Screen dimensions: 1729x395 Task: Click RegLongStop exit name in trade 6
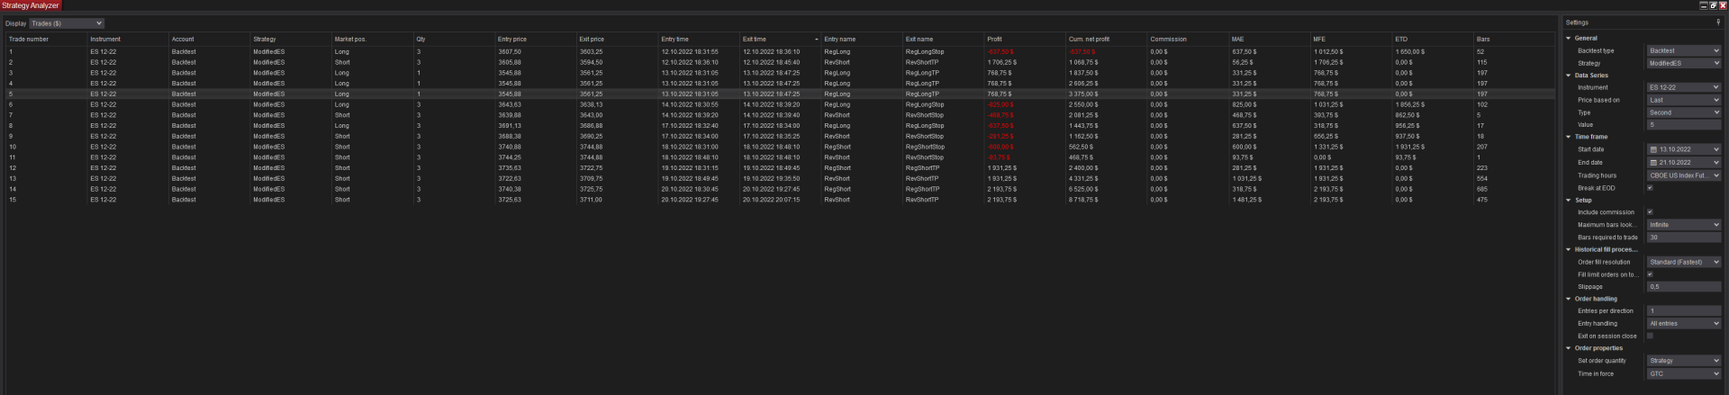(x=925, y=104)
